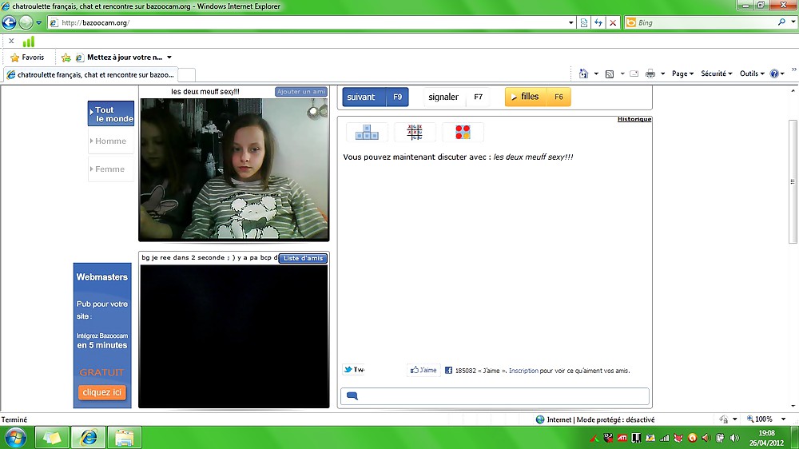Click the add-to-favorites star icon
The height and width of the screenshot is (449, 799).
pos(66,58)
